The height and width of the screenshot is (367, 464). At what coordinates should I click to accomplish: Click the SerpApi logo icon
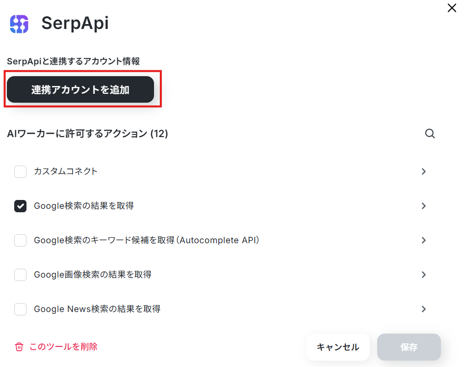coord(19,24)
